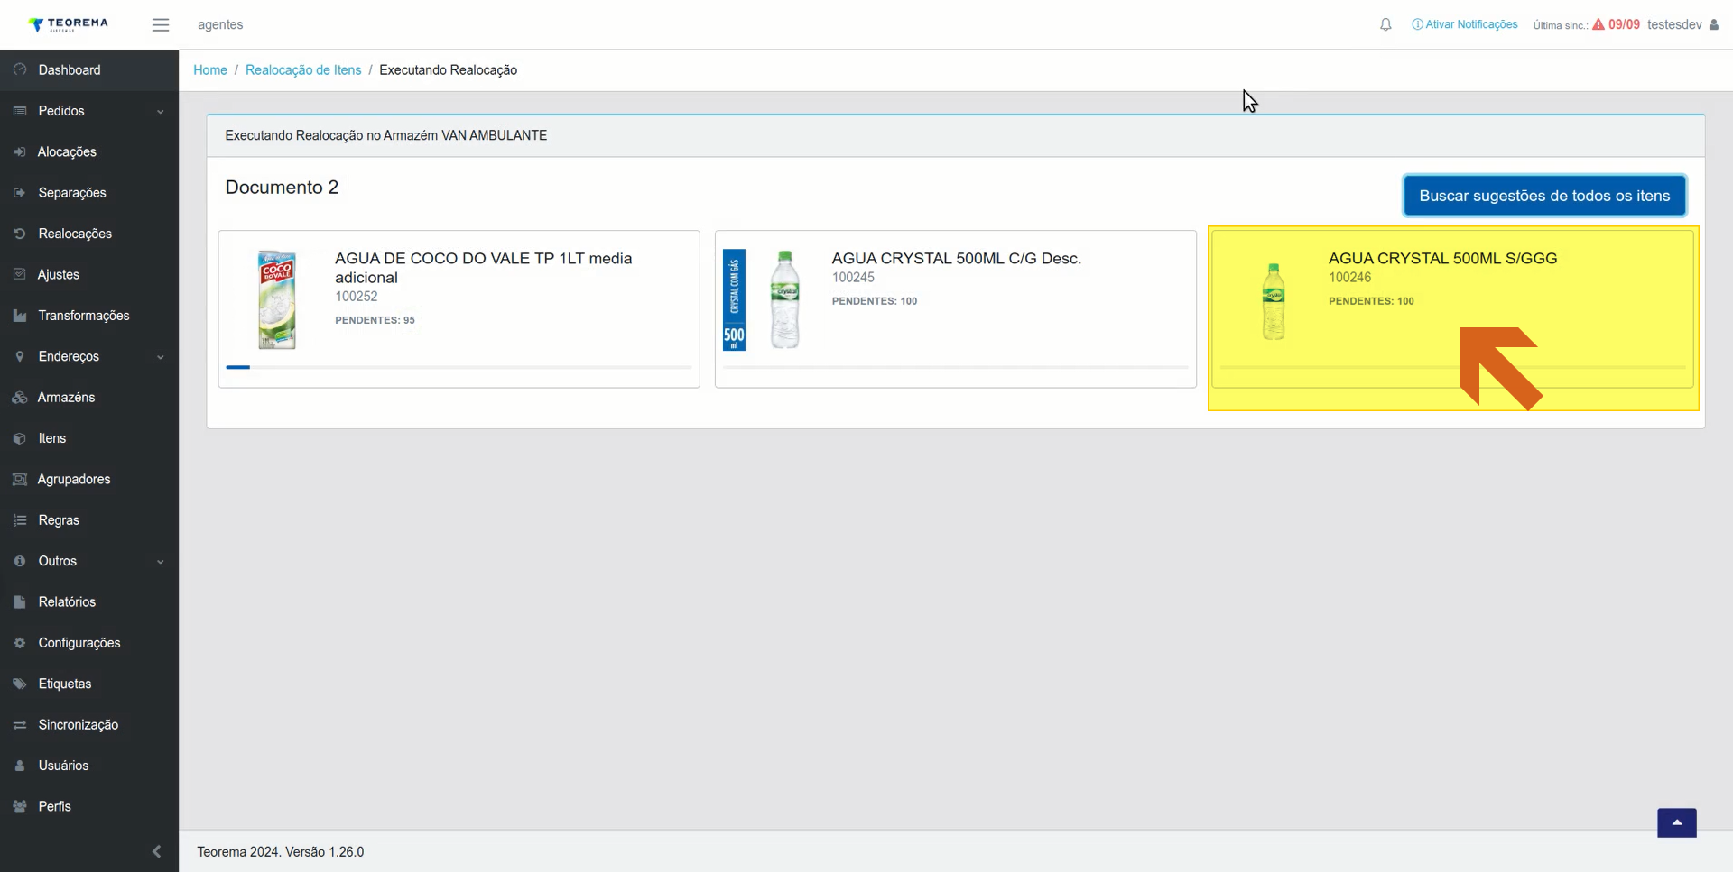Image resolution: width=1733 pixels, height=872 pixels.
Task: Click the Outros info icon
Action: pos(20,561)
